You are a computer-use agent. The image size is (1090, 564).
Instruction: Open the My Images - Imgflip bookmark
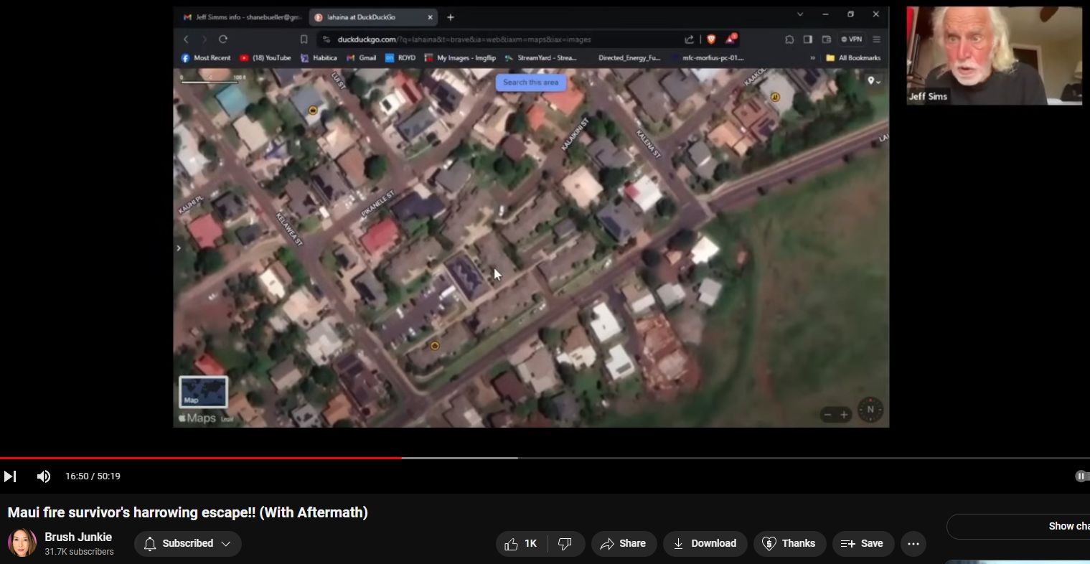461,58
